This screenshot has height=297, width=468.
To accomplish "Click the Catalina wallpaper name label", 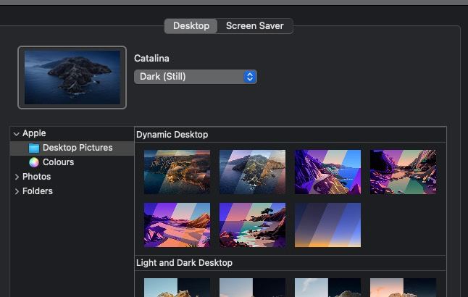I will pos(151,59).
